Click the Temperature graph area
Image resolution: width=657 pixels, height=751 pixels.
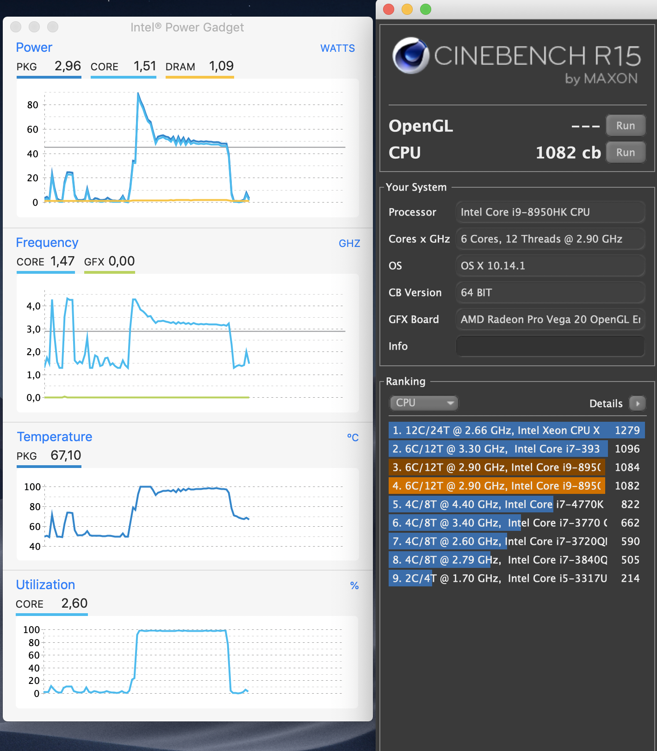[187, 514]
